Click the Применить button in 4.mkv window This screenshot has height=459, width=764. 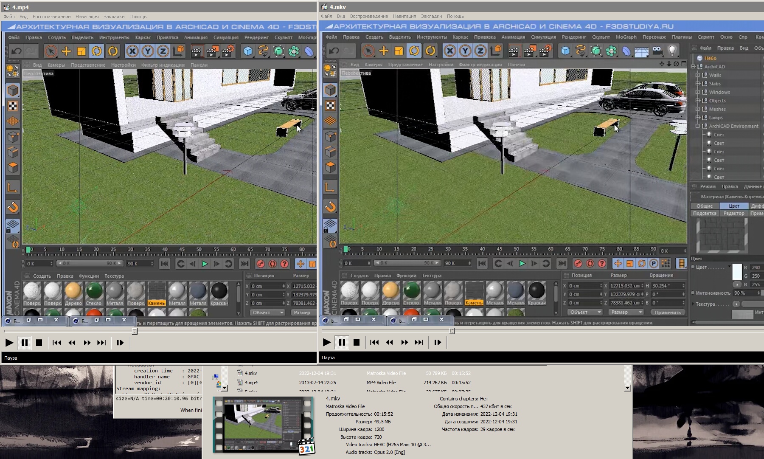[668, 312]
